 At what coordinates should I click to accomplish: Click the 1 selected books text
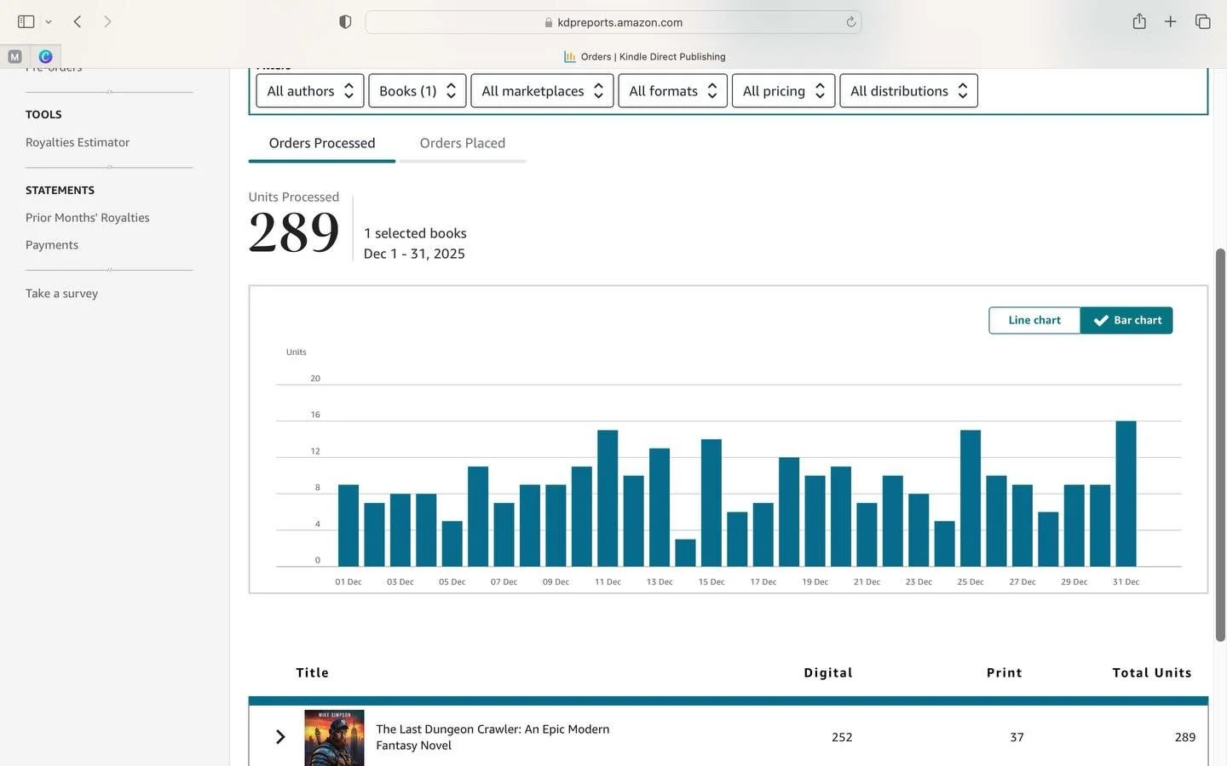pyautogui.click(x=415, y=233)
